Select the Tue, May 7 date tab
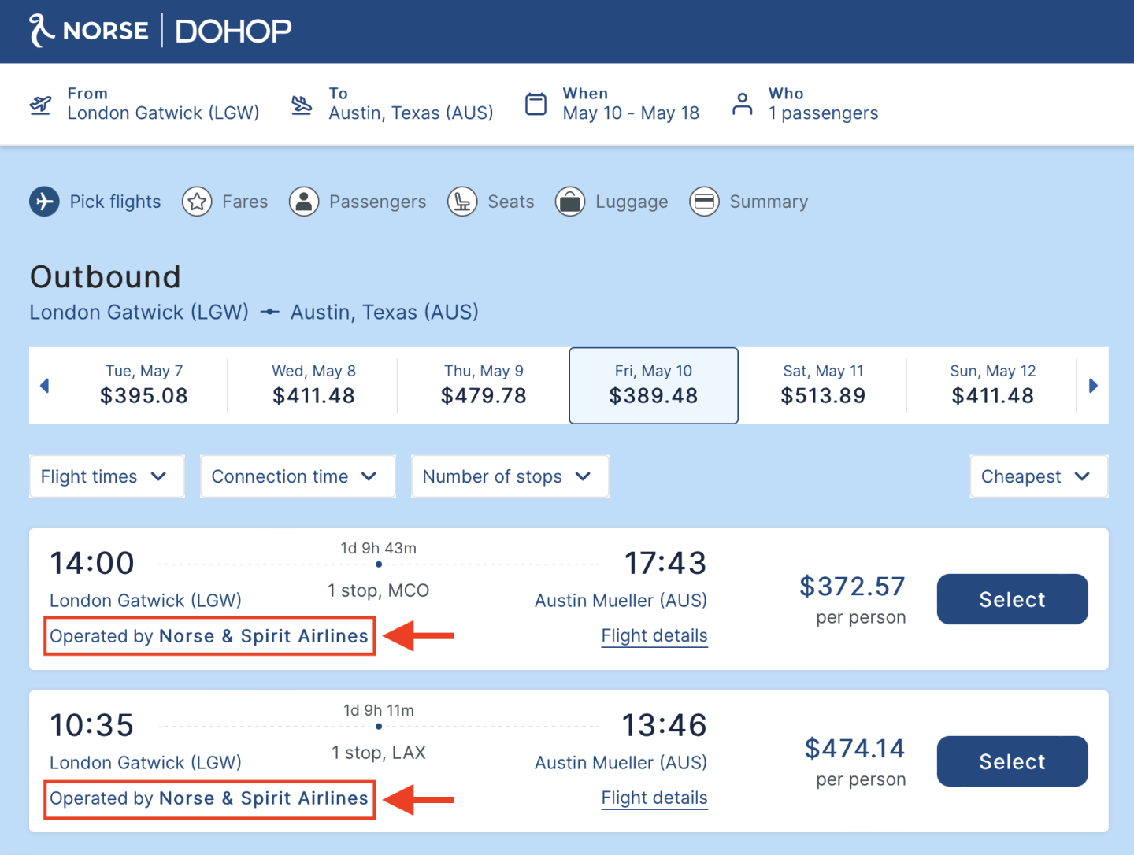 click(x=144, y=385)
